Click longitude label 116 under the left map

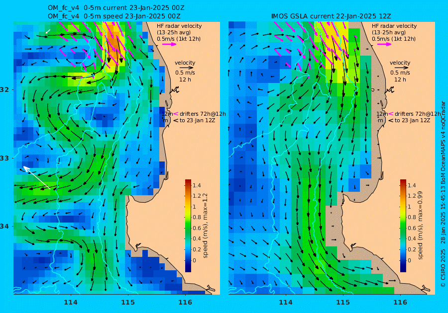point(185,303)
